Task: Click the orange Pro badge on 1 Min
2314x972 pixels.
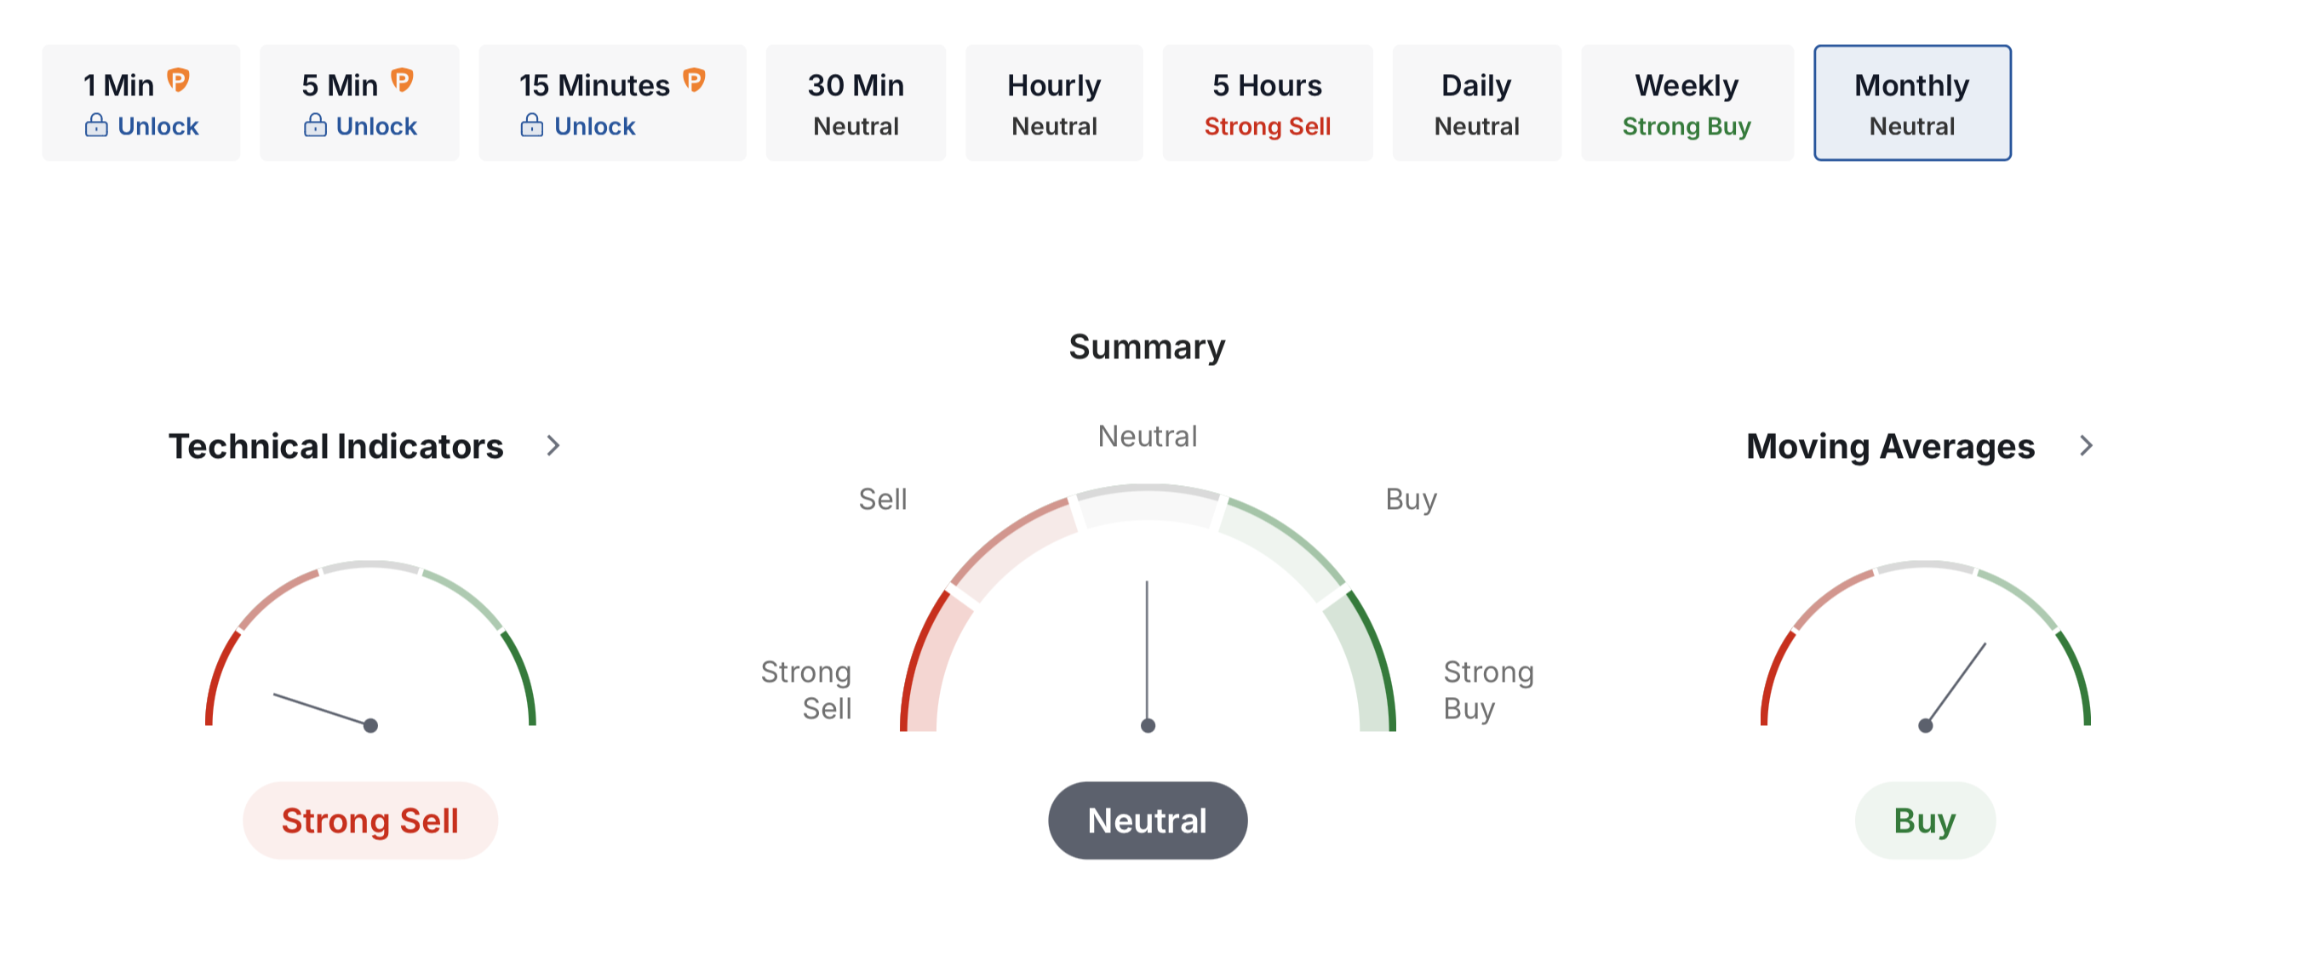Action: pyautogui.click(x=179, y=81)
